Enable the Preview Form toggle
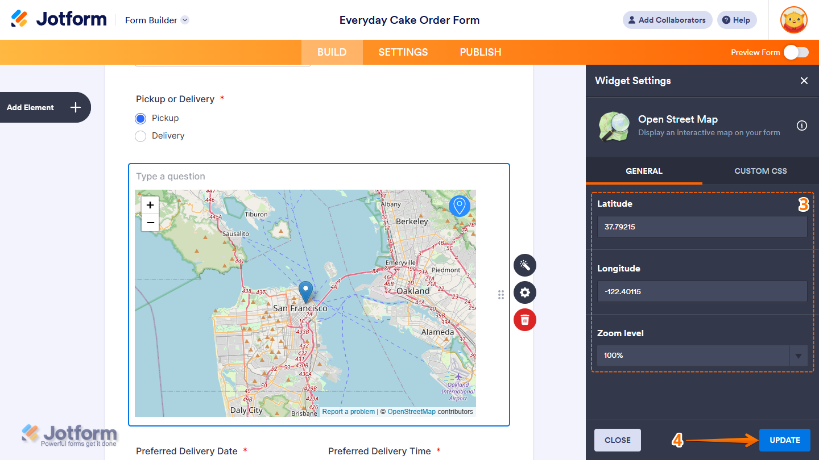The width and height of the screenshot is (819, 460). pyautogui.click(x=796, y=52)
